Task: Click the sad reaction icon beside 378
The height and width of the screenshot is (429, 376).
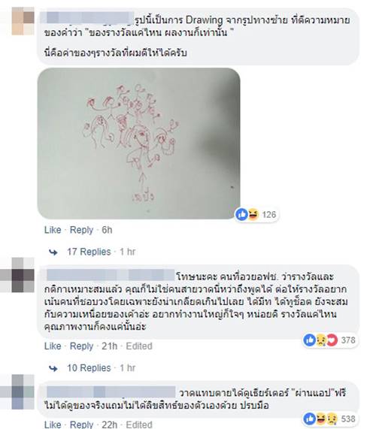Action: click(321, 340)
